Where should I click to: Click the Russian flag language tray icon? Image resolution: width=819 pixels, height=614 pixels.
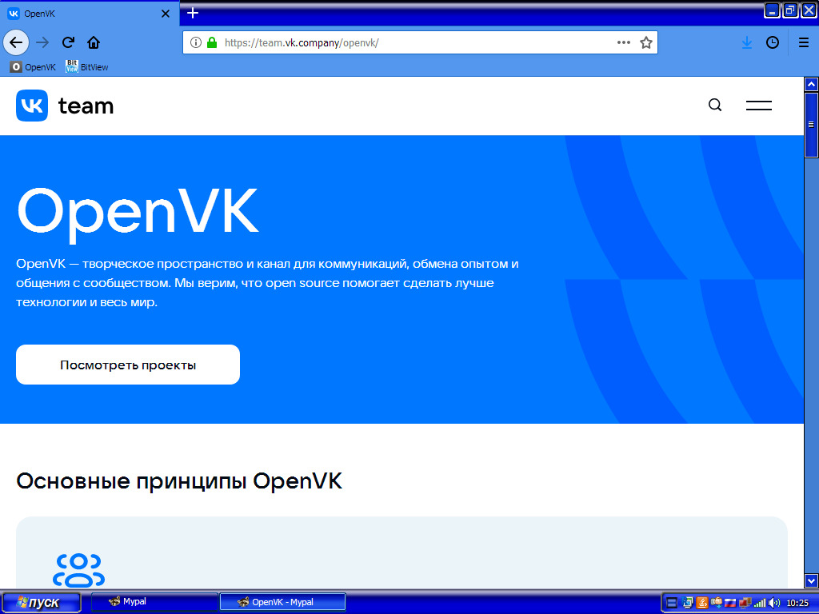coord(730,603)
